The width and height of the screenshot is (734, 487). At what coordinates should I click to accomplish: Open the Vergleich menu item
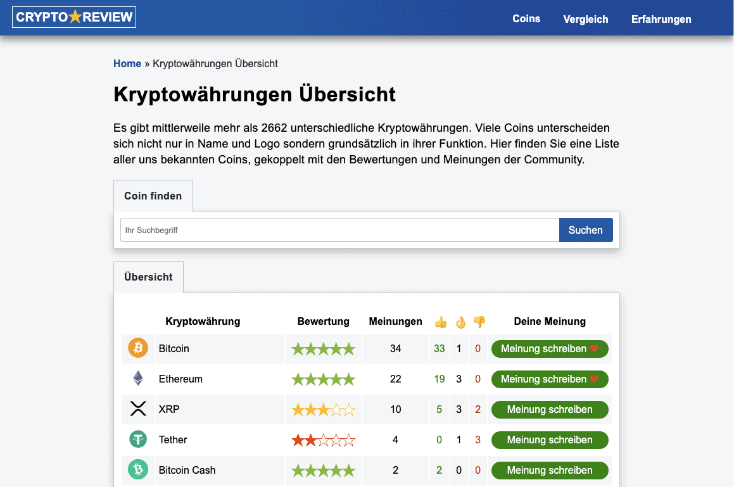(x=586, y=19)
